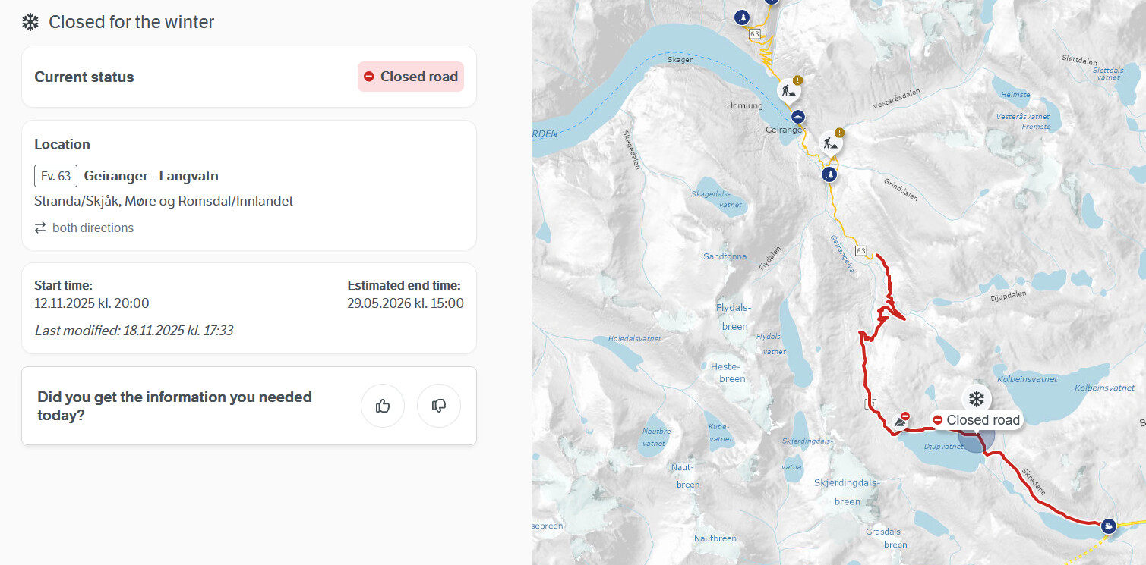
Task: Click the ferry icon at Geiranger
Action: coord(798,117)
